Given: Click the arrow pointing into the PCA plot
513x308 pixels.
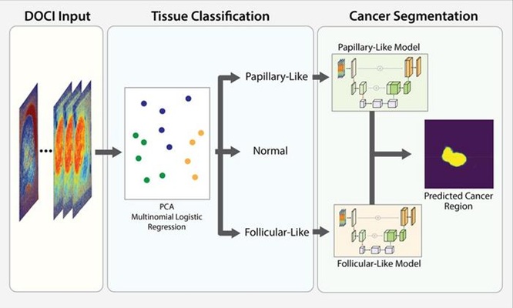Looking at the screenshot, I should click(x=108, y=152).
